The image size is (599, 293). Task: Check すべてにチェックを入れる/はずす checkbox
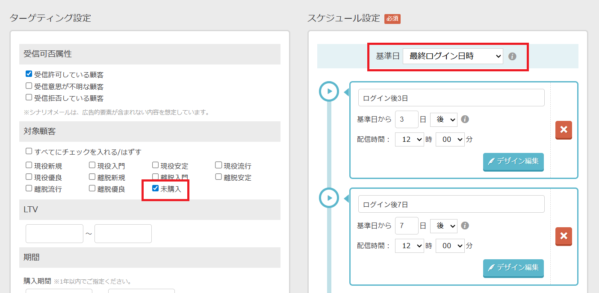[x=29, y=151]
